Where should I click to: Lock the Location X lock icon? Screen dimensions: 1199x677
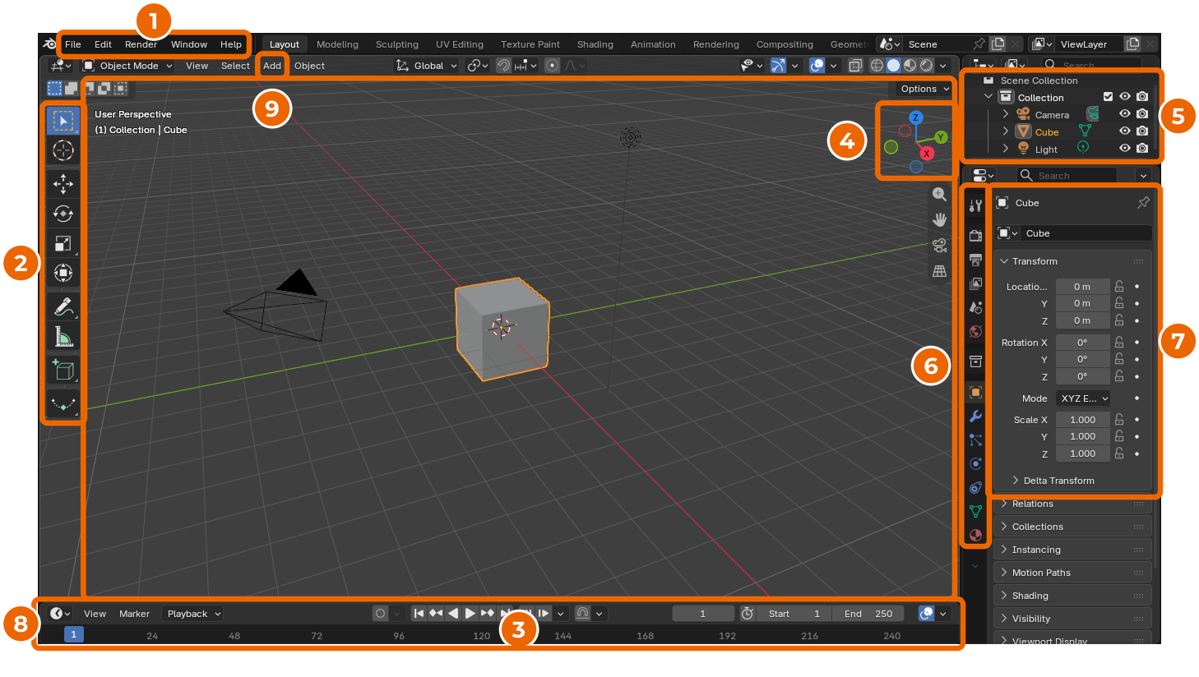[1119, 287]
